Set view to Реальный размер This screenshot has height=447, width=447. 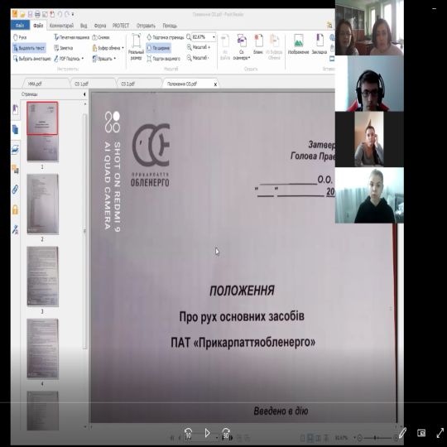136,47
